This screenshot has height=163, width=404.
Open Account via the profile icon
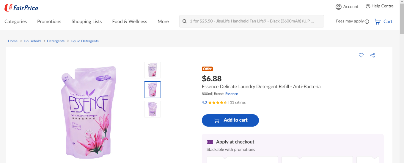pyautogui.click(x=338, y=7)
